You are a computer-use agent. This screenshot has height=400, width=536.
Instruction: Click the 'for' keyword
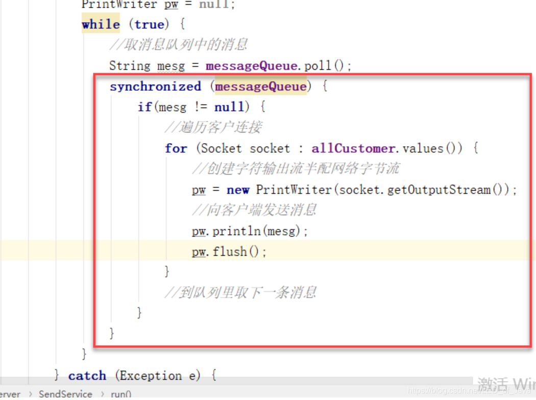(176, 148)
